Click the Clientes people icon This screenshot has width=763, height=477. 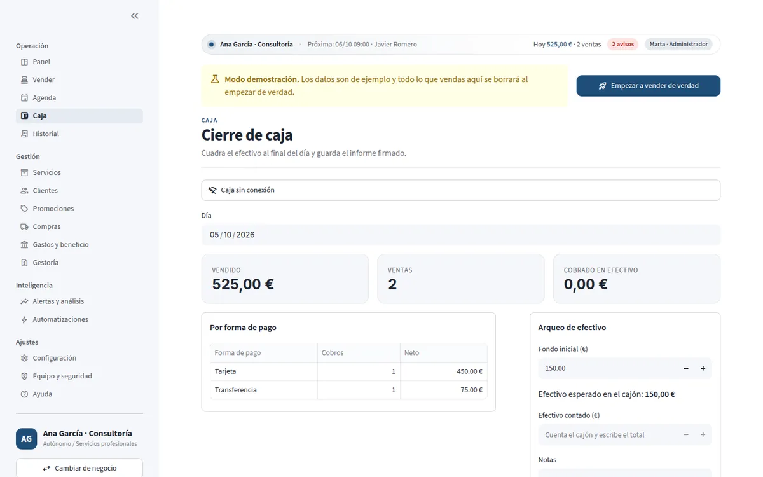click(24, 191)
